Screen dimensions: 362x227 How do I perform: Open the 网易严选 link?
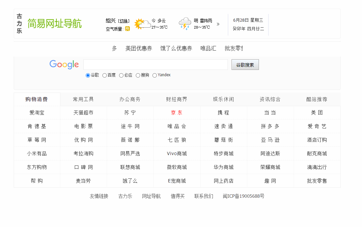point(130,153)
